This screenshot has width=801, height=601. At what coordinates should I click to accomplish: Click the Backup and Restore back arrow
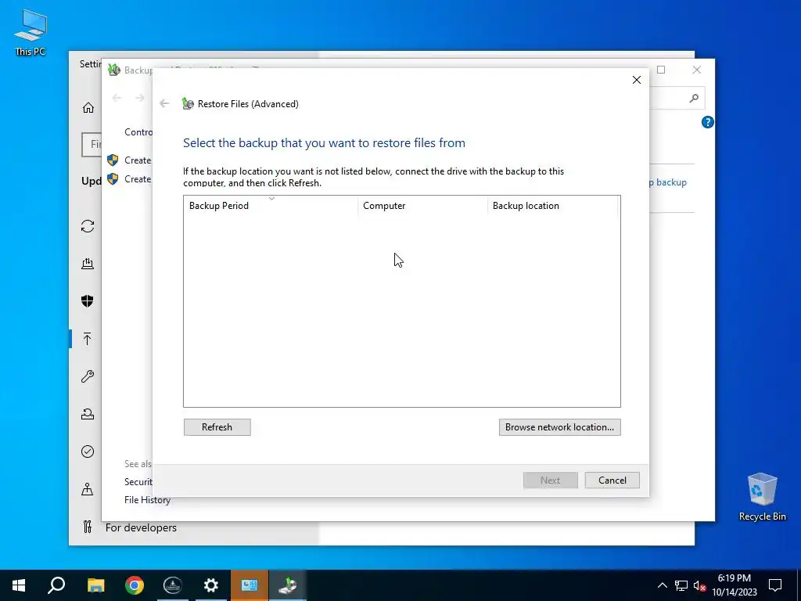pos(117,98)
